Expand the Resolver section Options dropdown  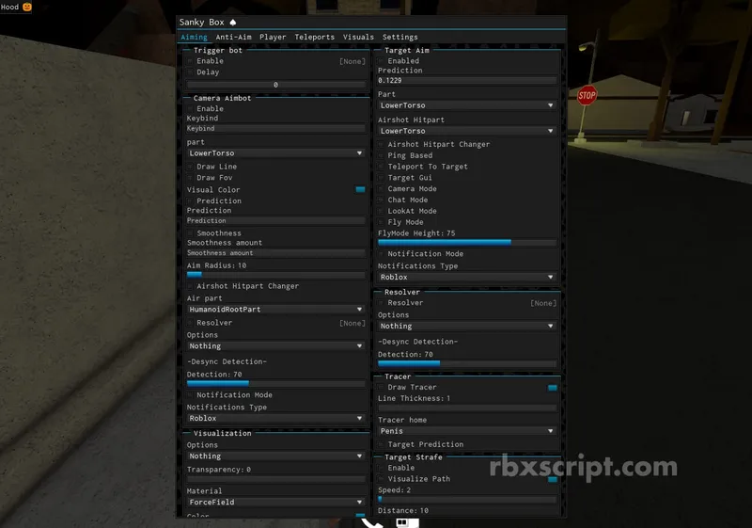click(467, 326)
